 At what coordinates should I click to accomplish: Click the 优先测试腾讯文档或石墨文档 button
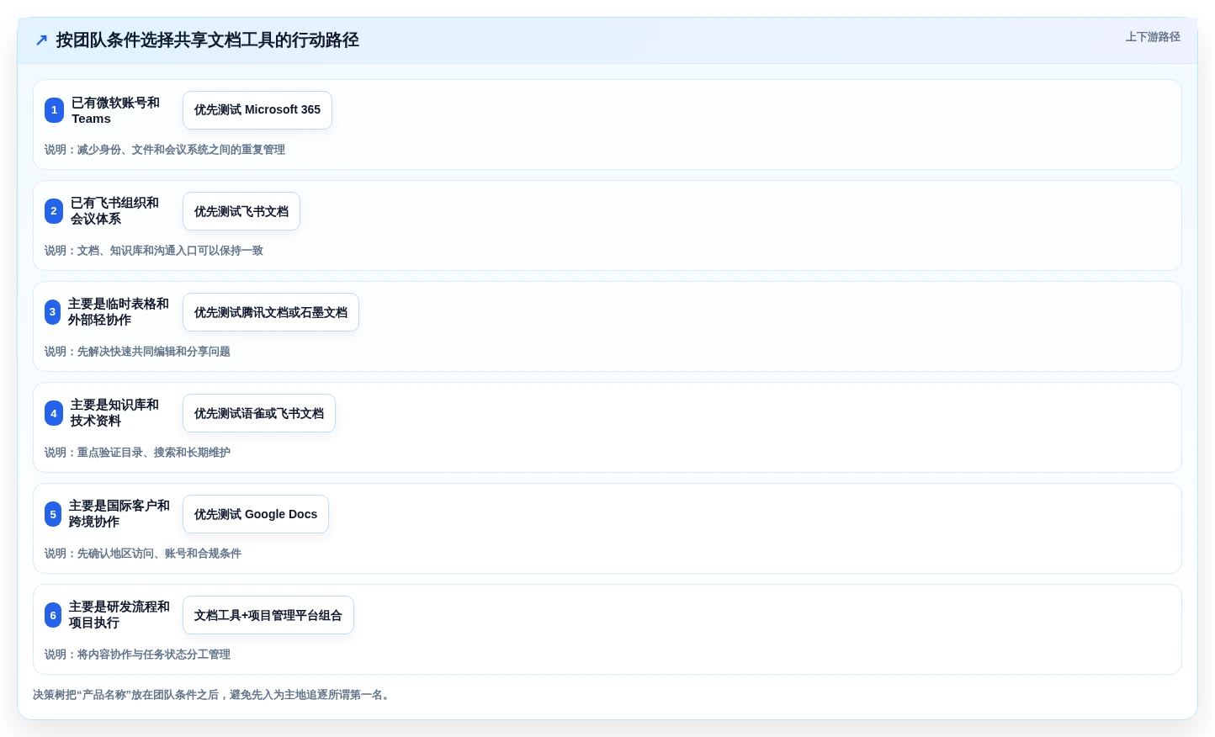pos(271,312)
